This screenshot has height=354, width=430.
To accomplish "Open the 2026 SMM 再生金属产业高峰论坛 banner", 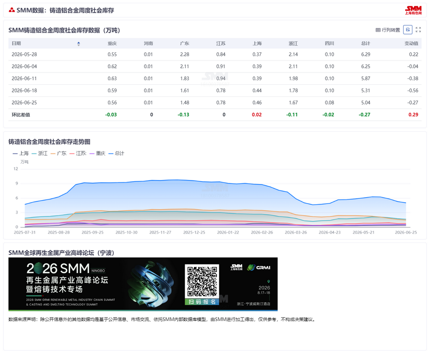I will (x=143, y=284).
